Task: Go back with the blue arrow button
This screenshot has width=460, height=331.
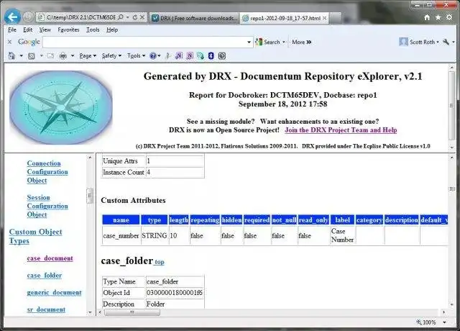Action: tap(13, 17)
